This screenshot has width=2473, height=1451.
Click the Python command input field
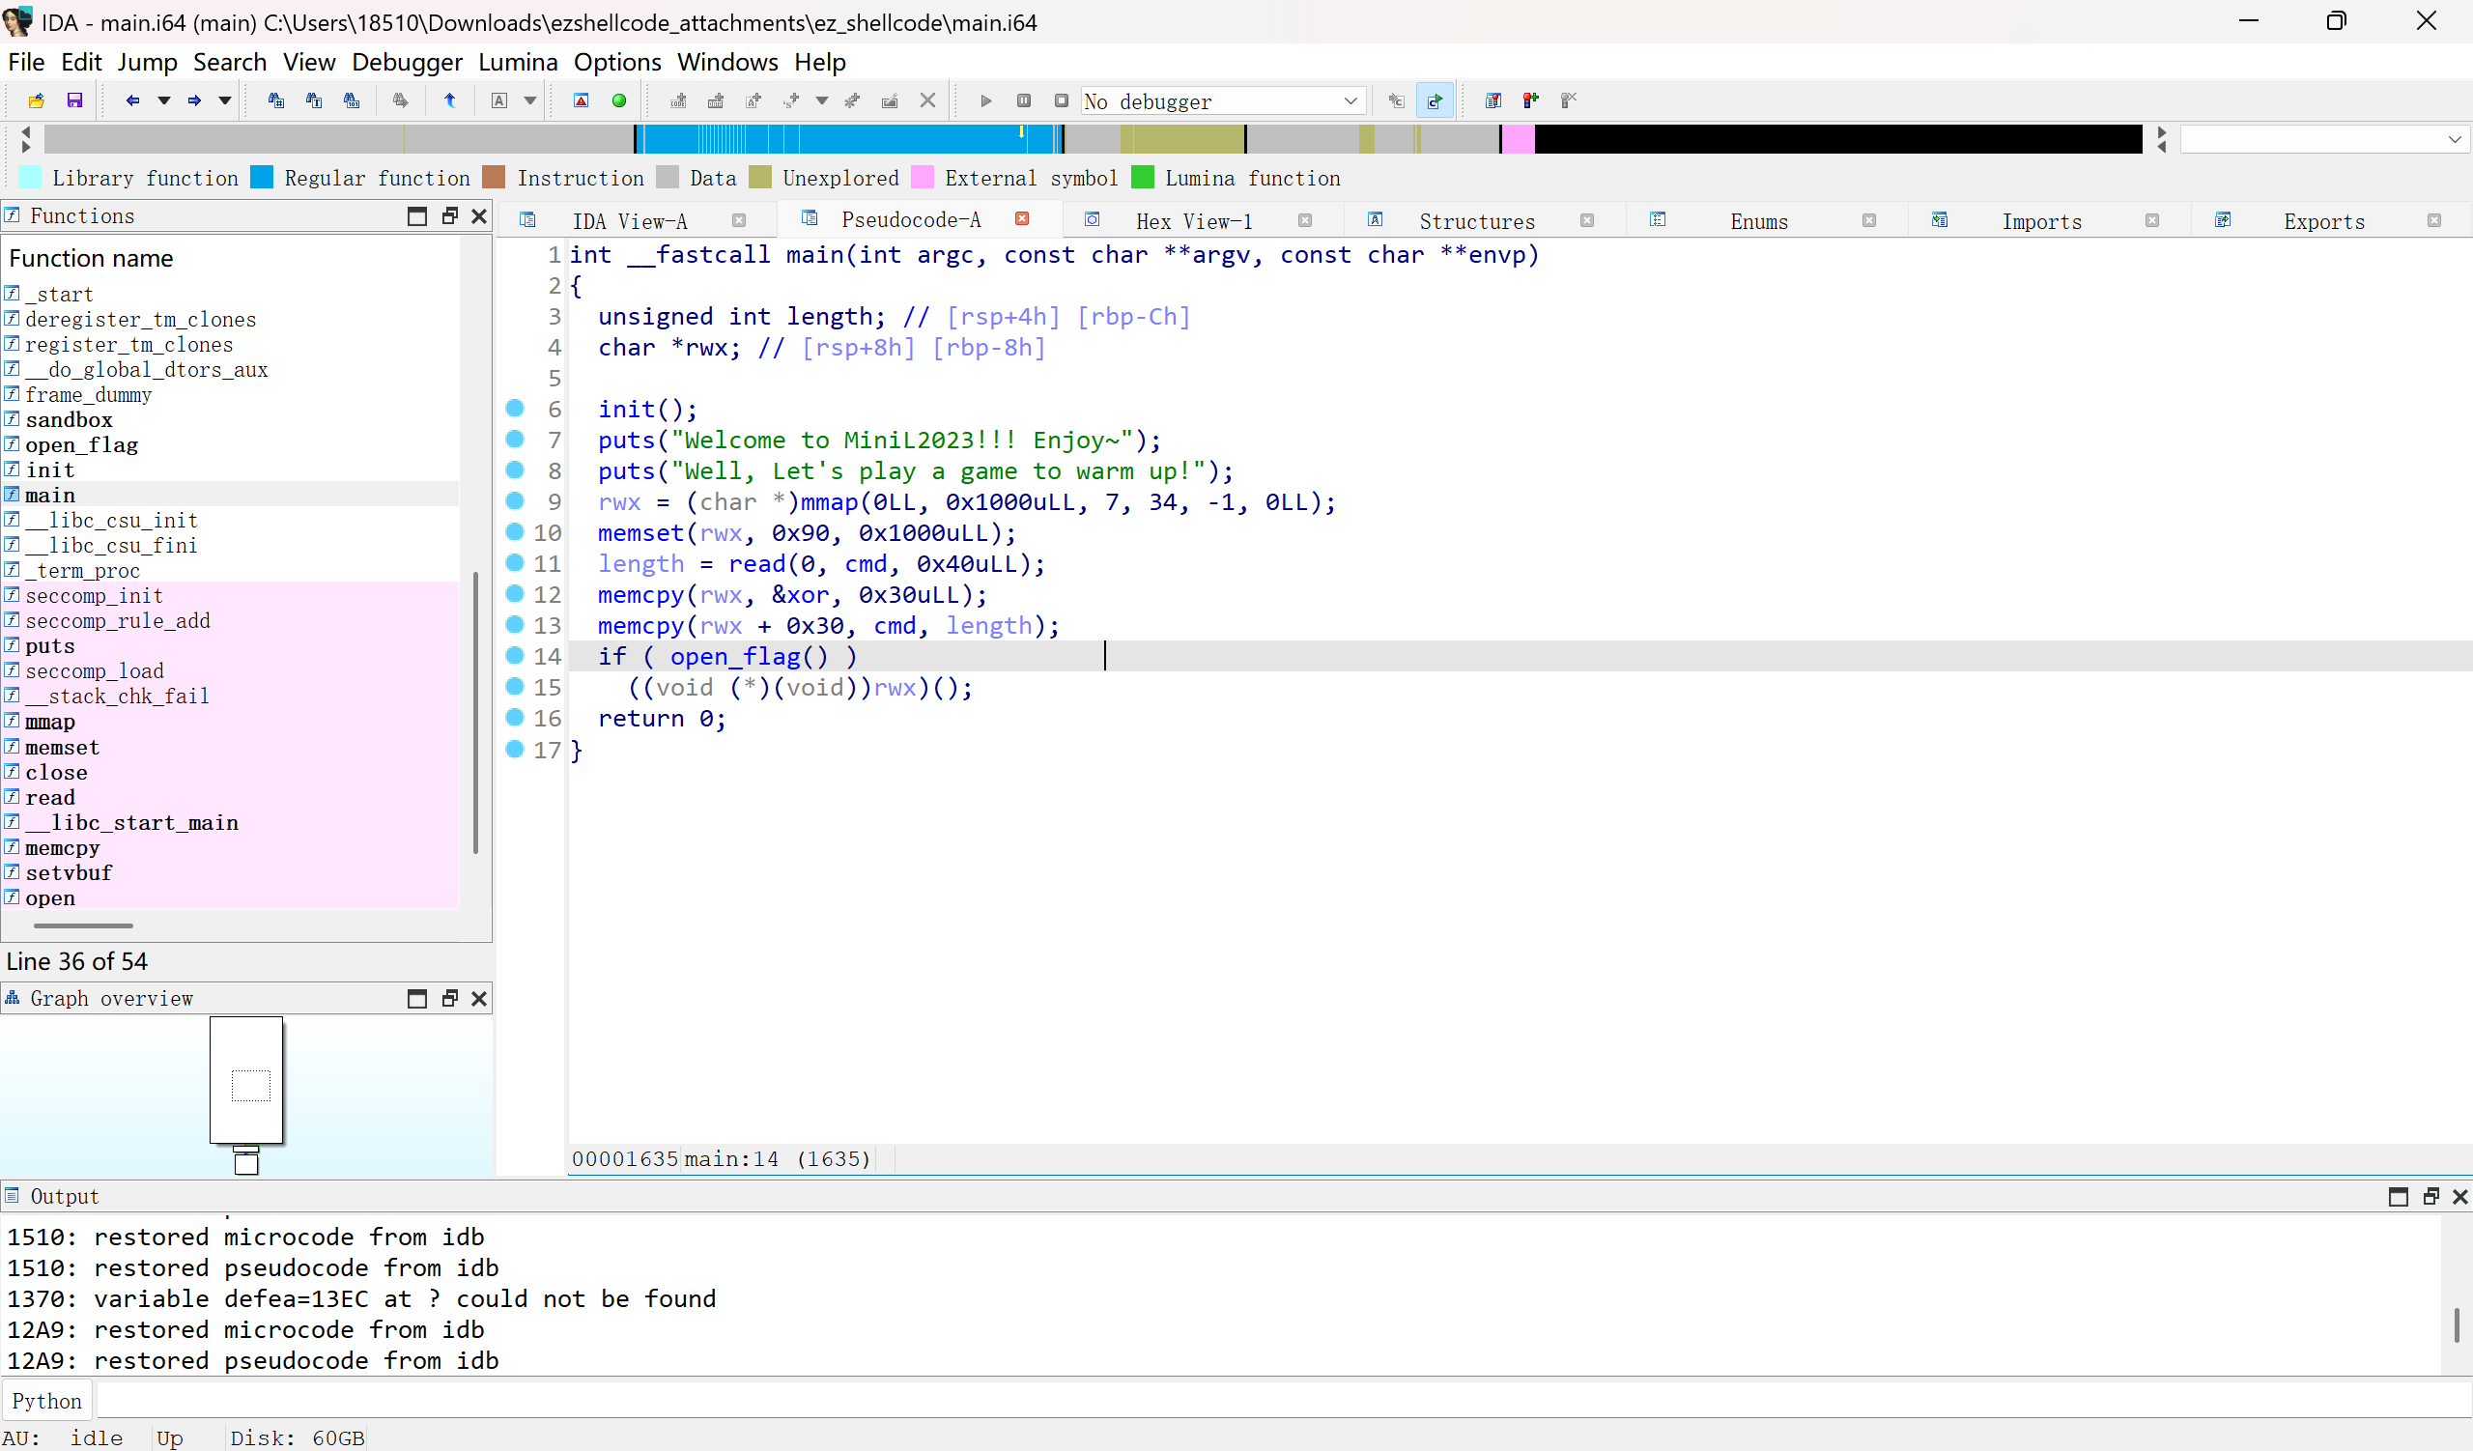click(x=1284, y=1401)
